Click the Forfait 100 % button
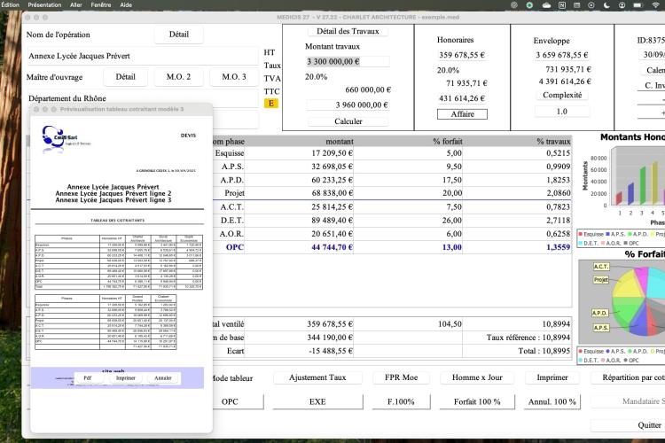665x443 pixels. coord(477,401)
